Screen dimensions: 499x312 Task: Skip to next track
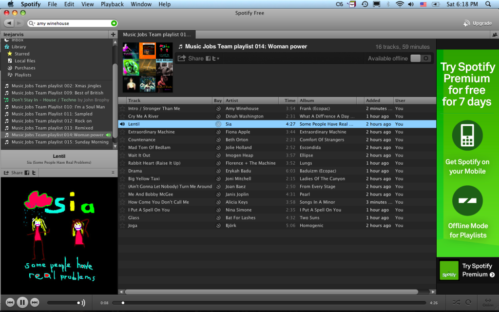35,302
